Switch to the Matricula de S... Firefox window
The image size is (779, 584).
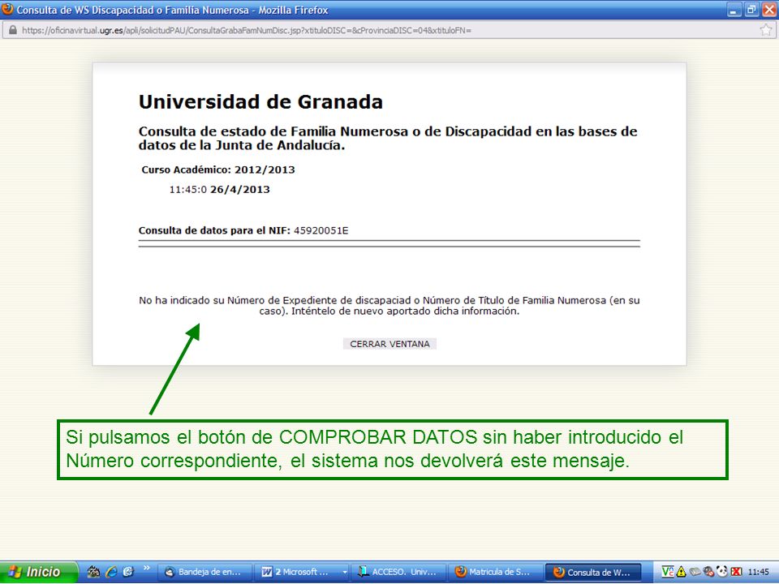pos(495,572)
